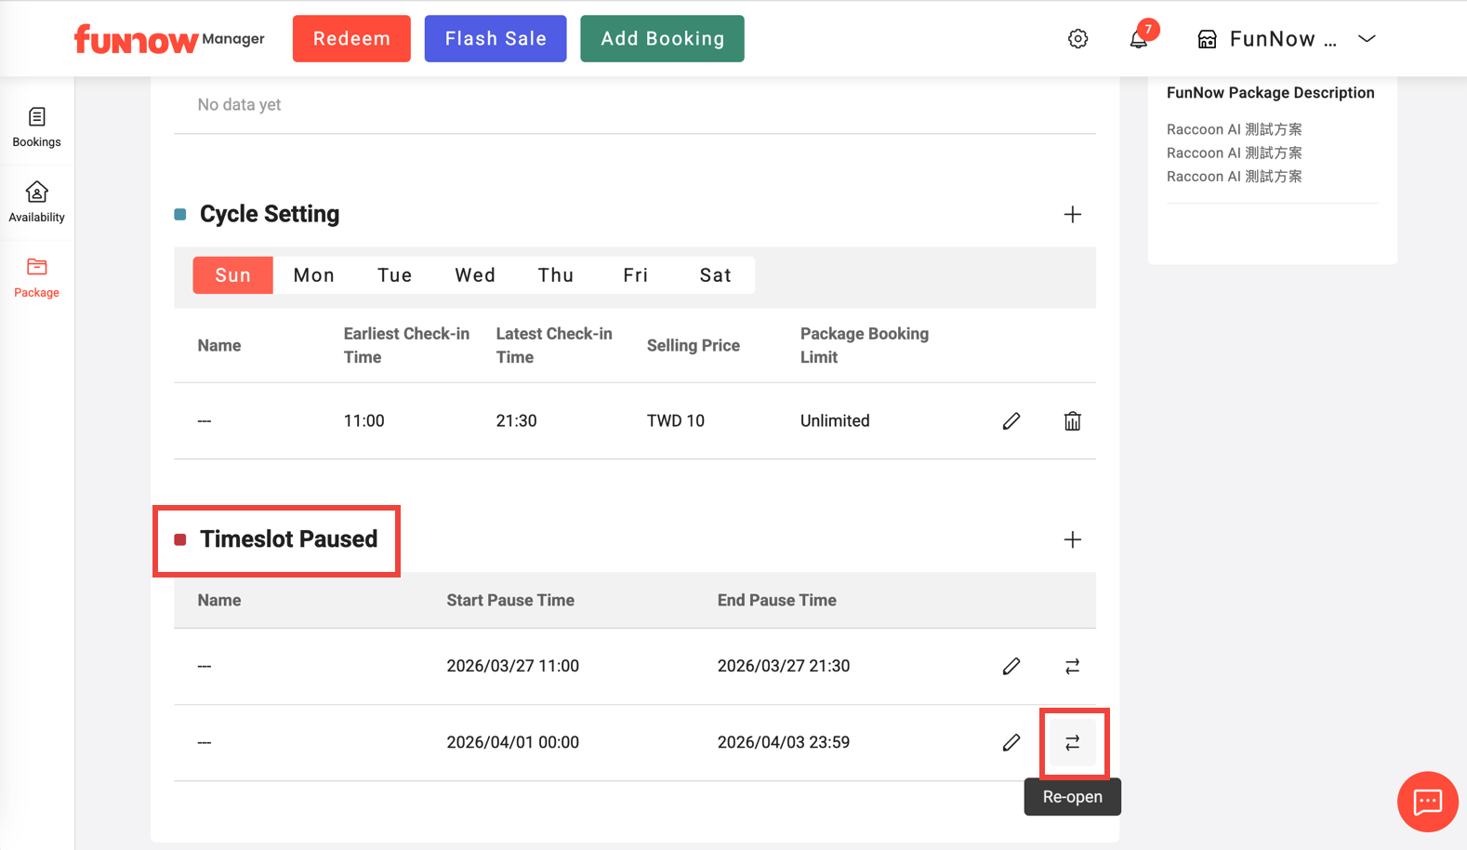Click the FunNow Manager logo
Viewport: 1467px width, 850px height.
tap(169, 39)
